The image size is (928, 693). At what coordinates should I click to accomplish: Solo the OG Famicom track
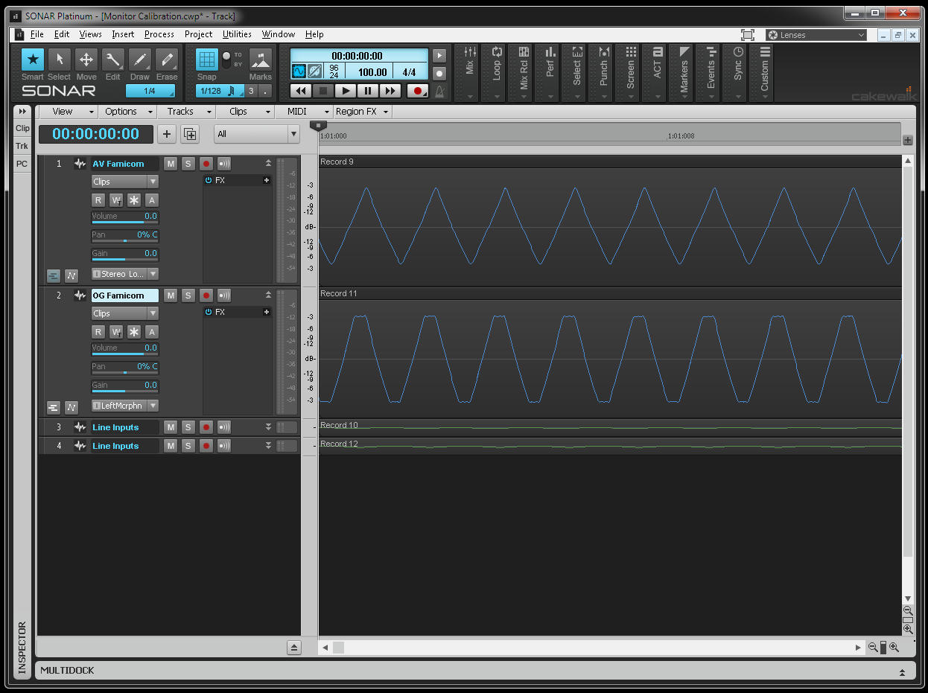pos(188,296)
